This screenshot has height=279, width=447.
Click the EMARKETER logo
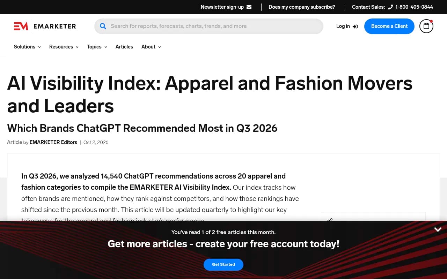click(45, 26)
